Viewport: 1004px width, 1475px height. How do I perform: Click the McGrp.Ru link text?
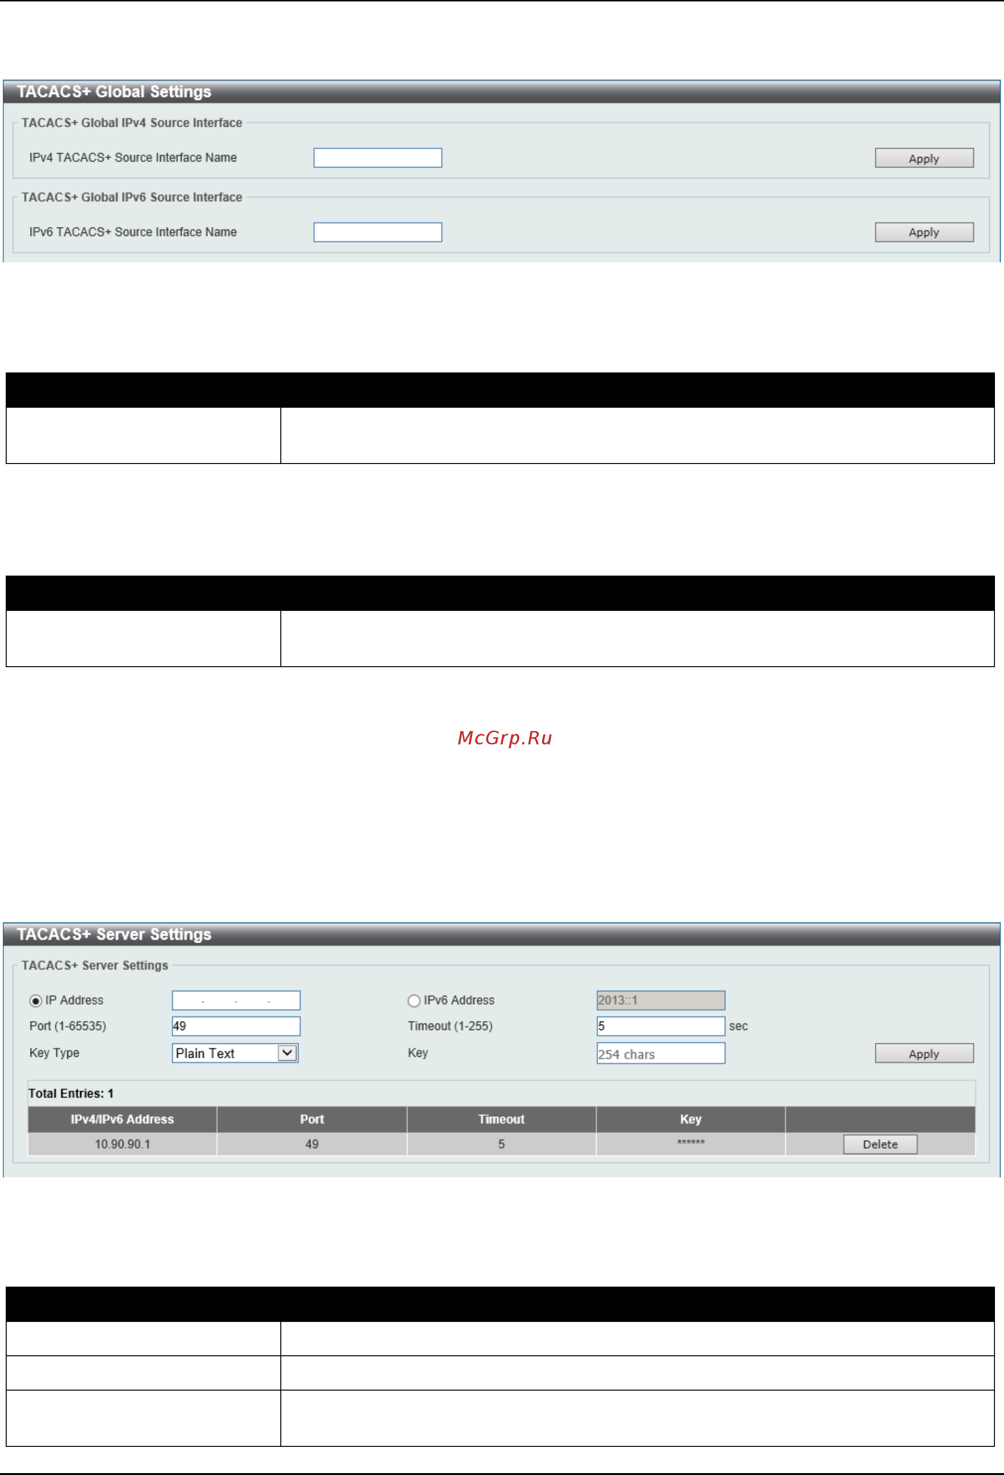(504, 738)
